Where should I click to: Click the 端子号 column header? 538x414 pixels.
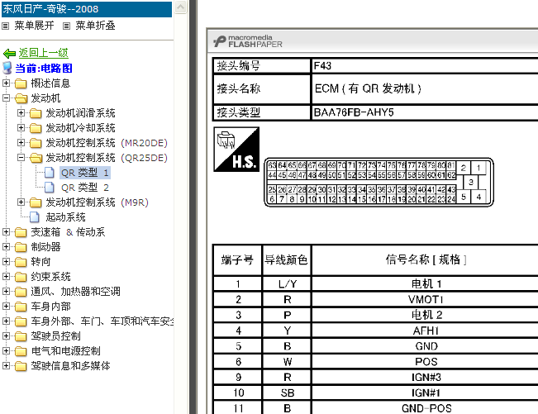237,259
